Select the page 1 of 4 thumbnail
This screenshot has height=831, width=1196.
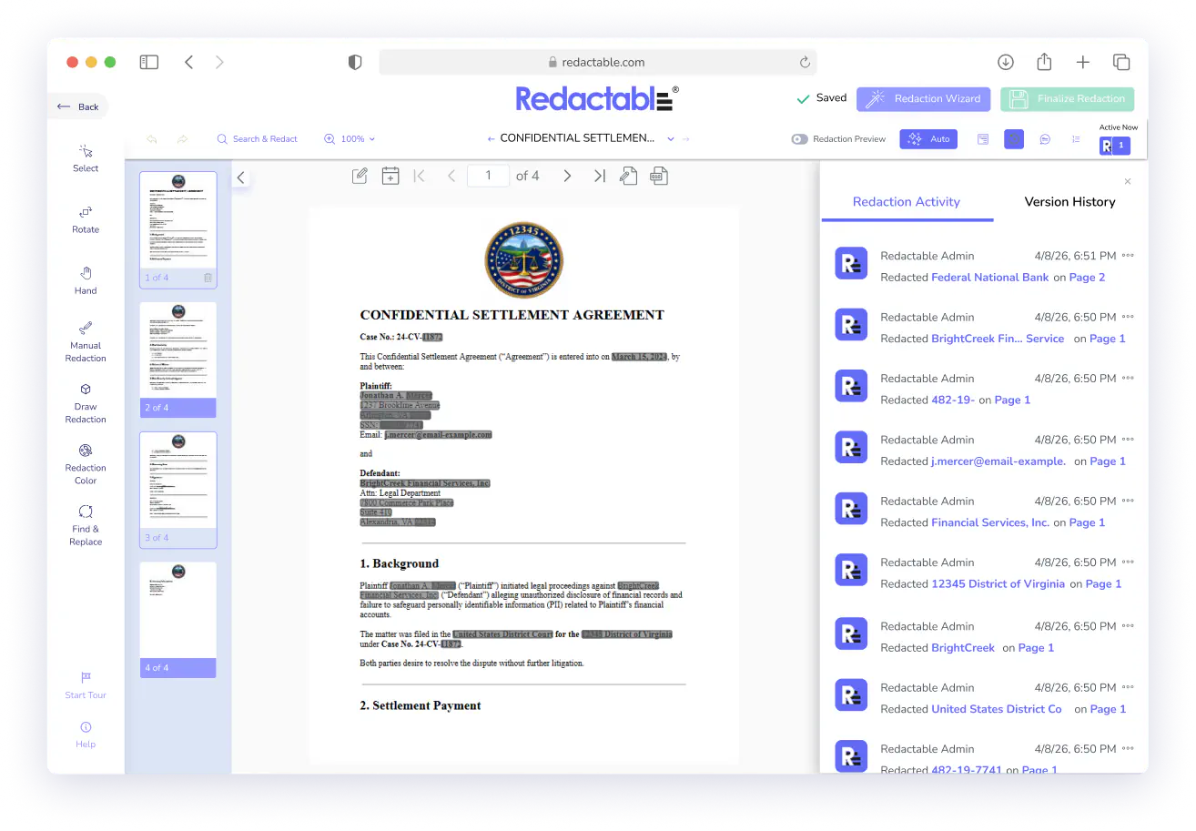(177, 229)
